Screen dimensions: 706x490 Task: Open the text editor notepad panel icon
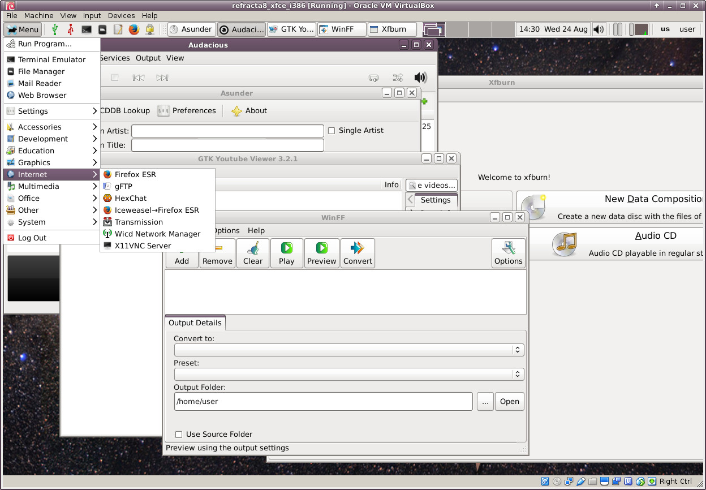(x=118, y=29)
